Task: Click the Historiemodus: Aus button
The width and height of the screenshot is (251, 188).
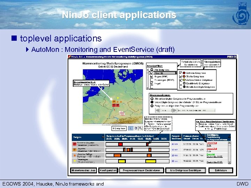Action: point(84,170)
